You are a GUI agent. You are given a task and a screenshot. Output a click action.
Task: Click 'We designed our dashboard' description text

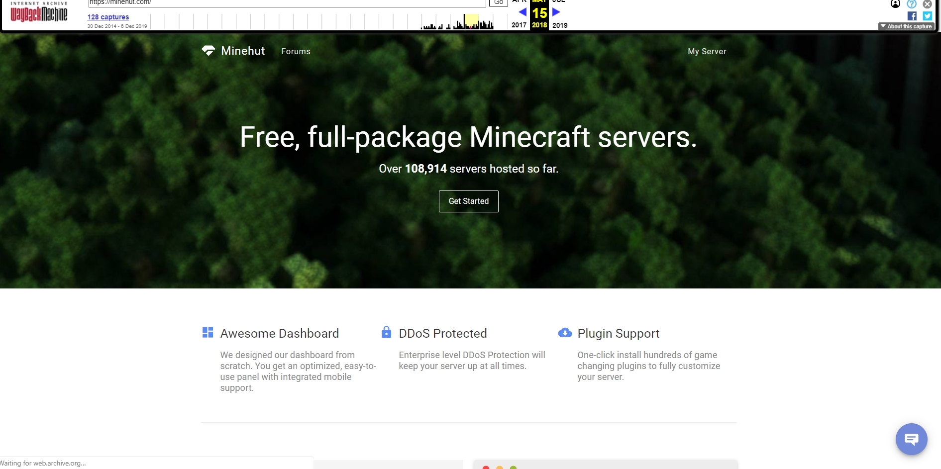tap(298, 372)
